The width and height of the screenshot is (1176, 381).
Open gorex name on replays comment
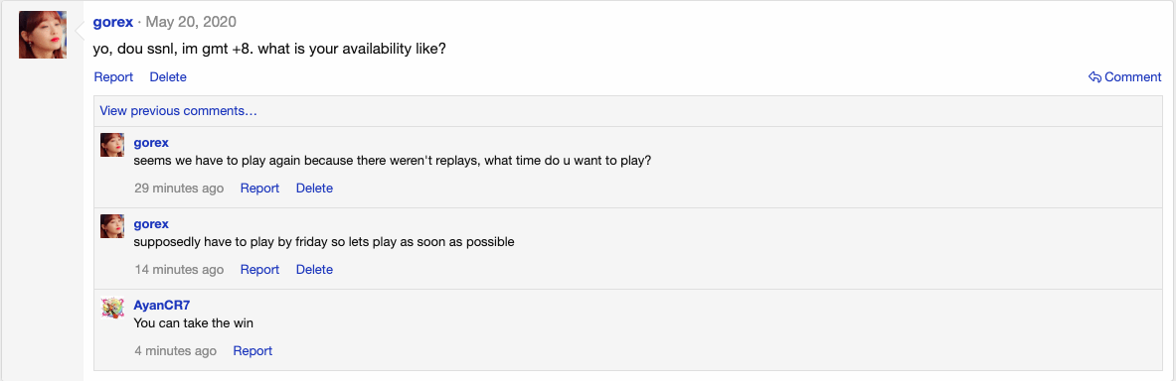click(x=151, y=142)
